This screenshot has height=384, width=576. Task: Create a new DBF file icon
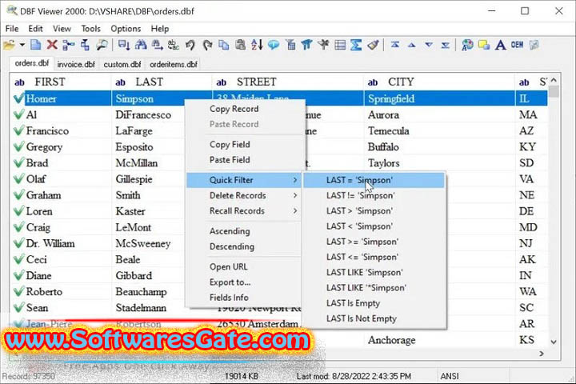pyautogui.click(x=36, y=45)
